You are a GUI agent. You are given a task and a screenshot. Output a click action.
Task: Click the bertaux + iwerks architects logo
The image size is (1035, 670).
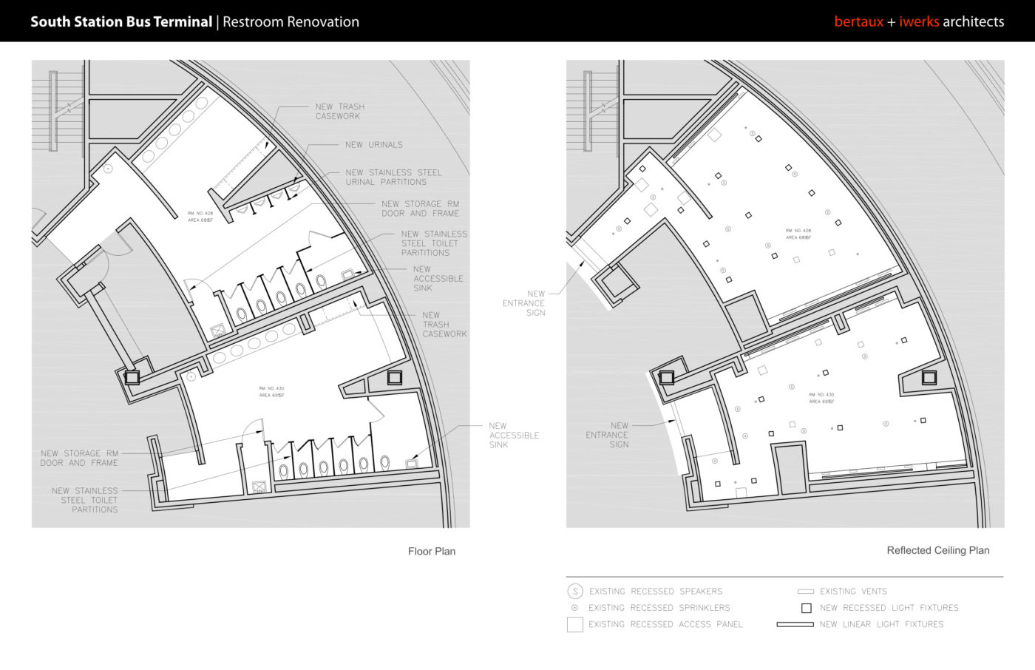(x=919, y=21)
